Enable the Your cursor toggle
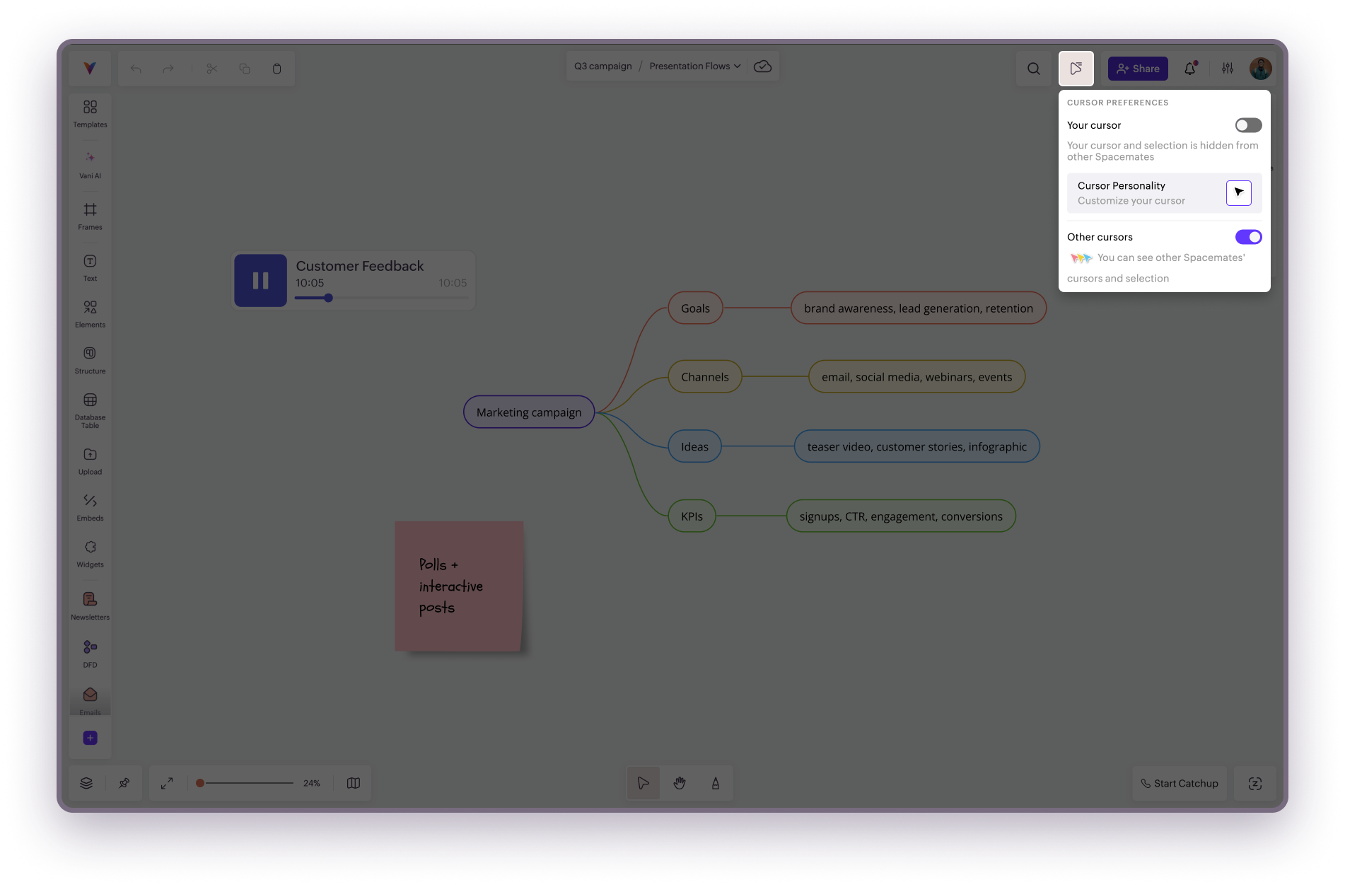1345x887 pixels. [x=1248, y=125]
